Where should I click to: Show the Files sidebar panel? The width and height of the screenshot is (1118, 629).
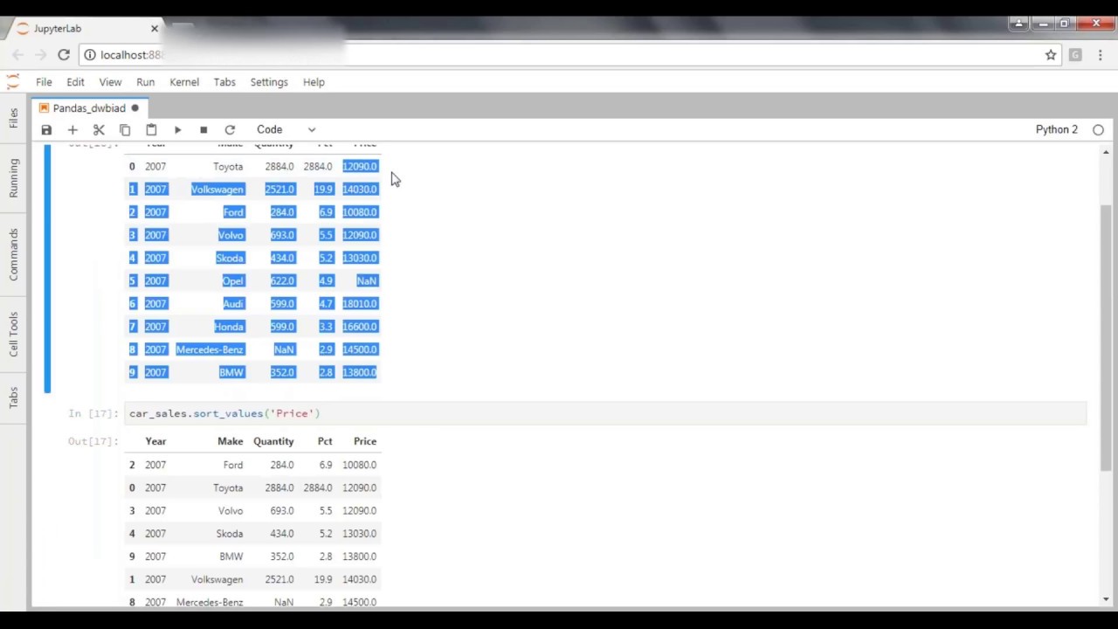(13, 118)
